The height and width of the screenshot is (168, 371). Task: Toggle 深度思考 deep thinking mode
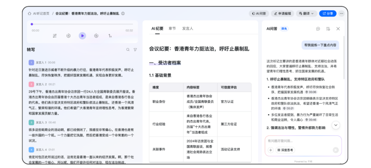click(285, 150)
